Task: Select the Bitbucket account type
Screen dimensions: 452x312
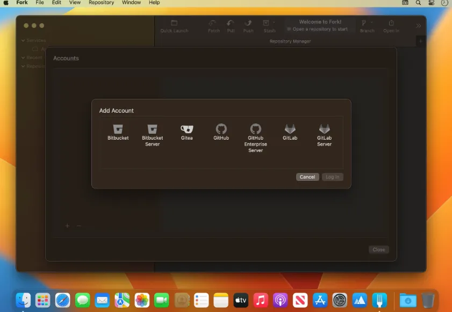Action: coord(118,133)
